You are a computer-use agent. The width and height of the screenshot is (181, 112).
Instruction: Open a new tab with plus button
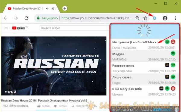tap(65, 8)
